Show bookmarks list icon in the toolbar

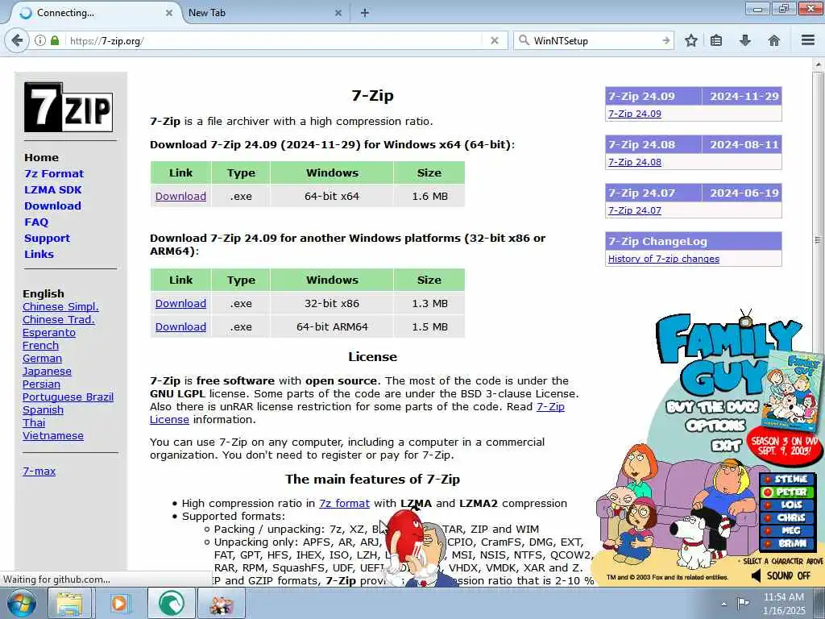[x=716, y=40]
